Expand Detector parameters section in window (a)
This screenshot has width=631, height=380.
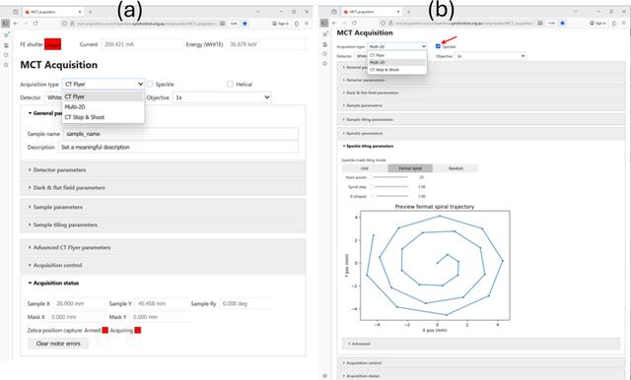click(163, 170)
